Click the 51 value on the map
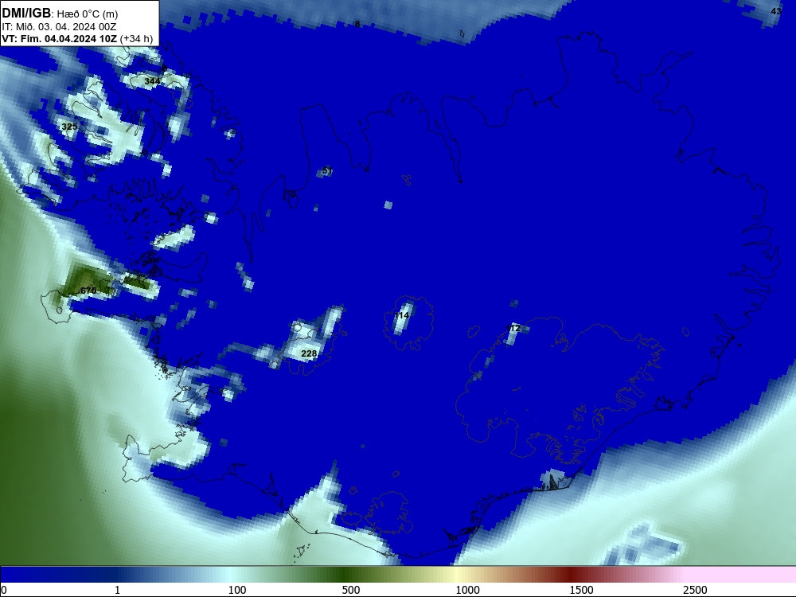Screen dimensions: 796x597 [327, 170]
